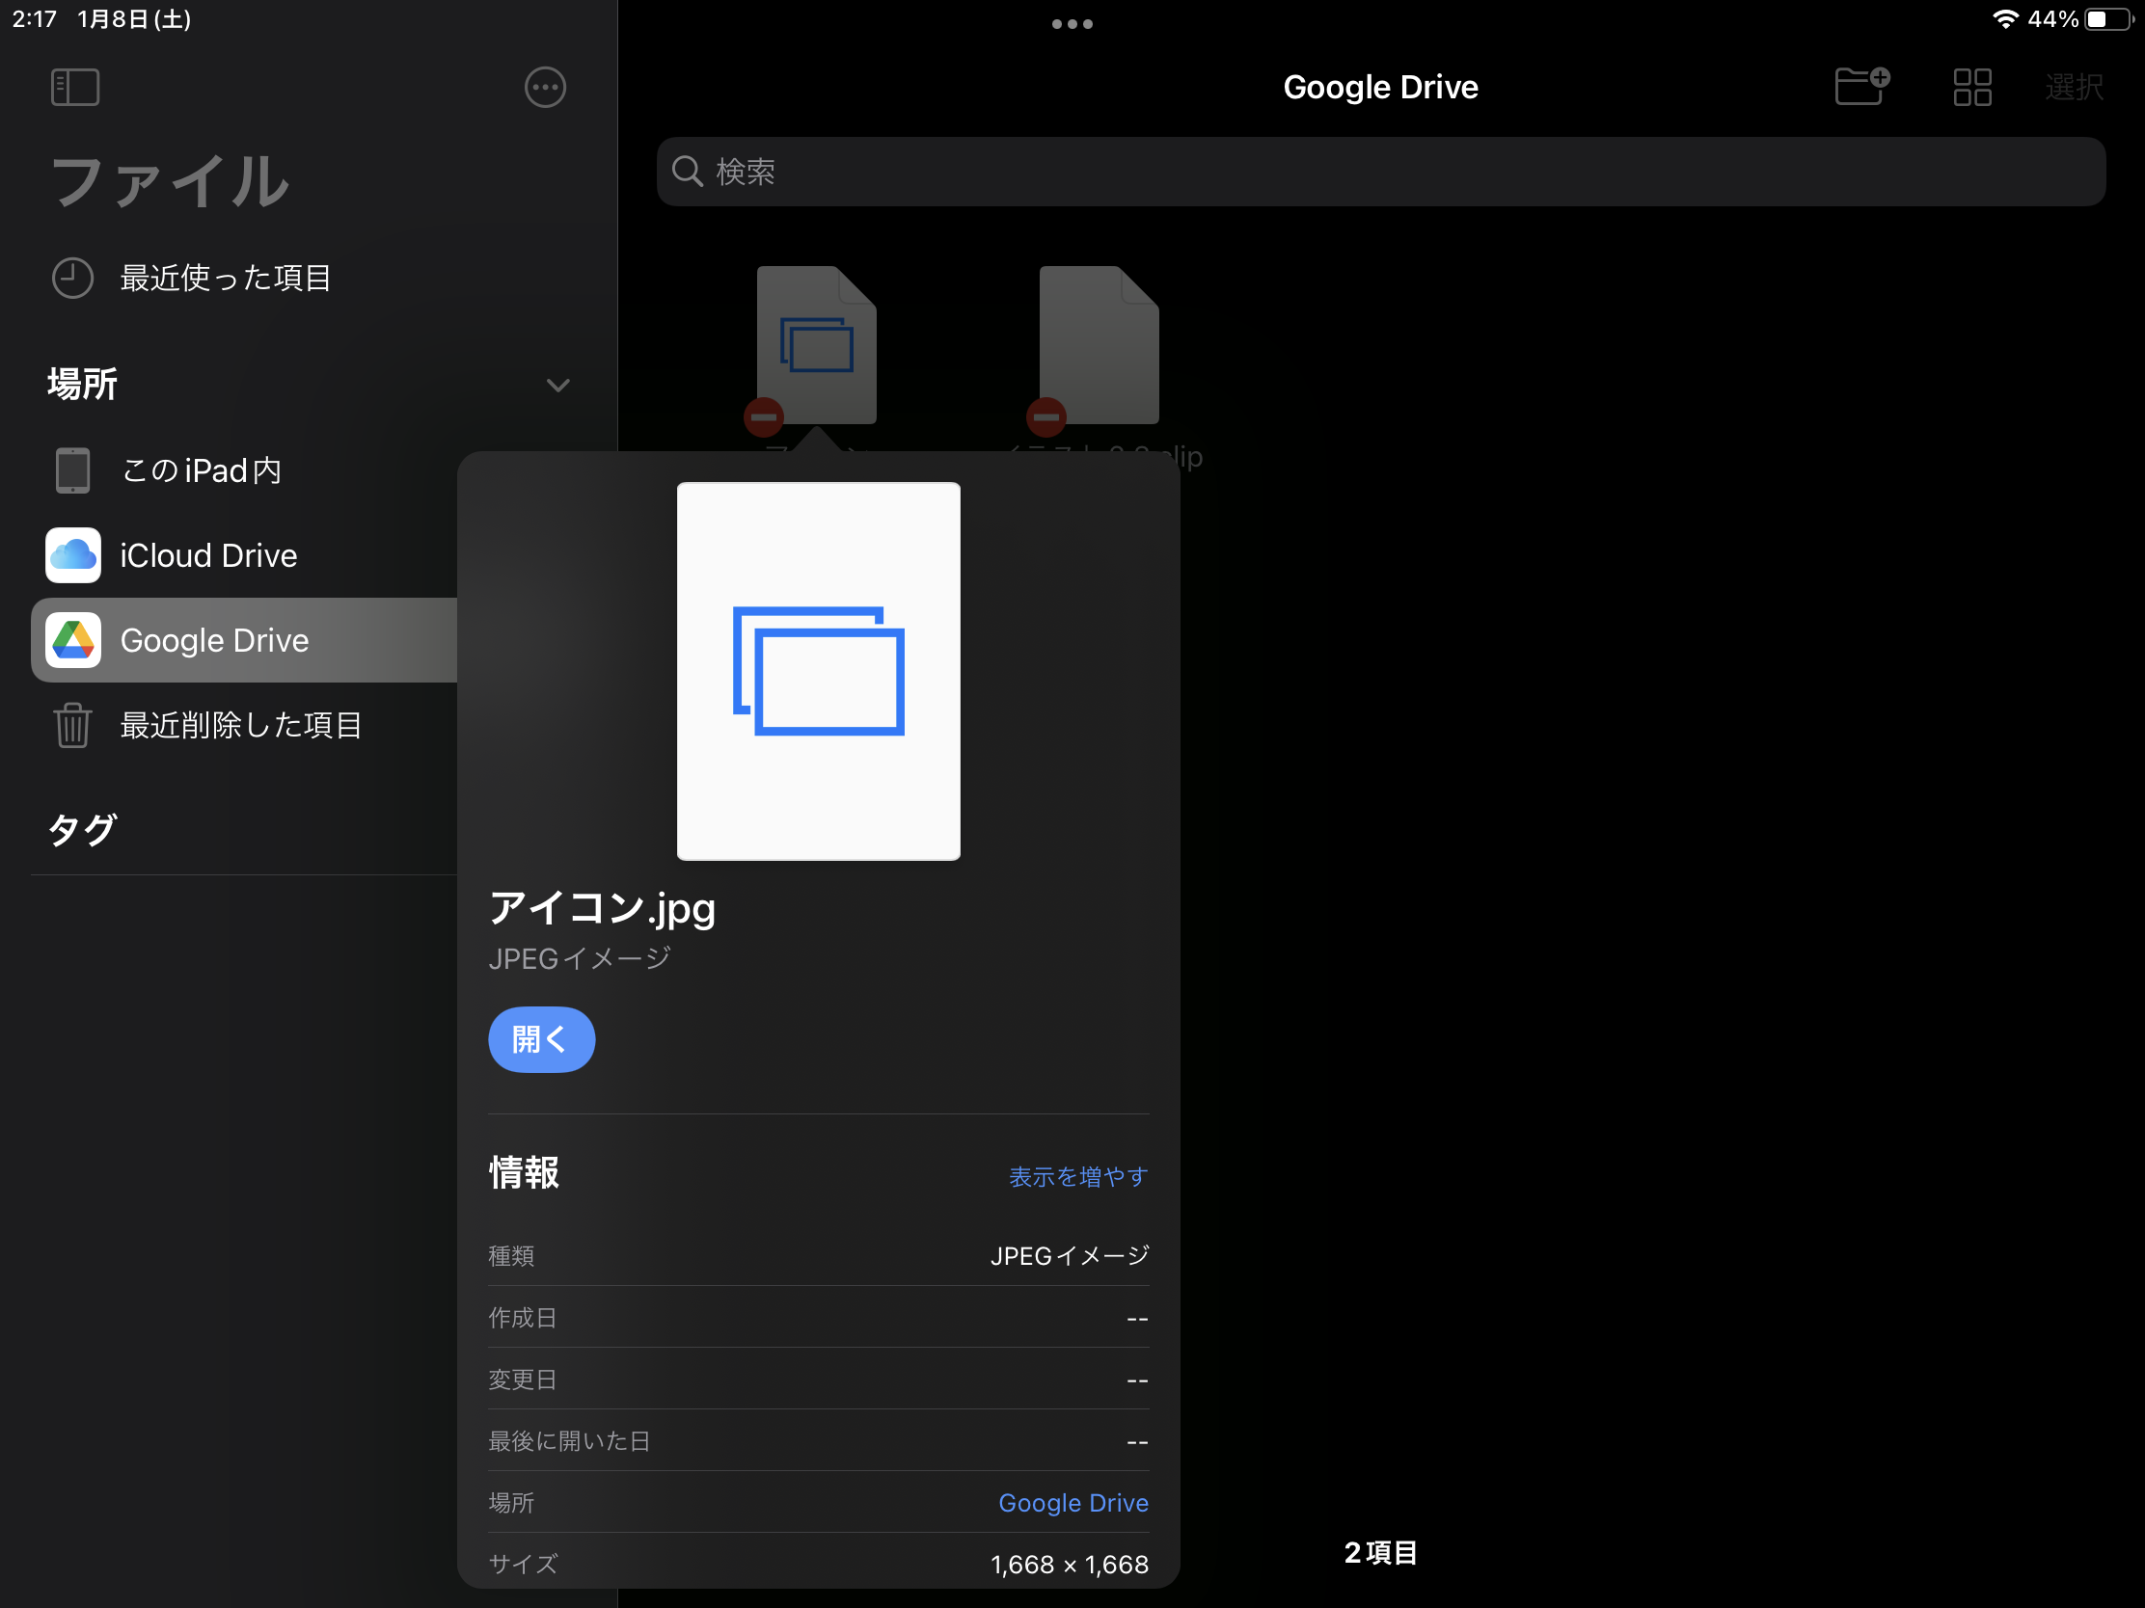Click 表示を増やす show more link

point(1077,1177)
